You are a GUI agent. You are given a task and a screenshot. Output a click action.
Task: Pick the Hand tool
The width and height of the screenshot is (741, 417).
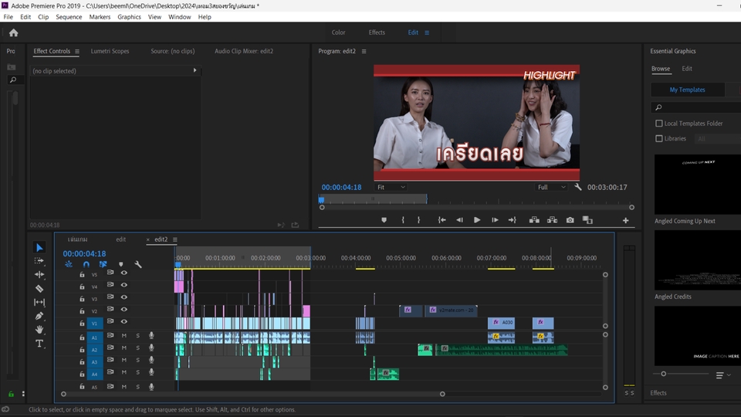coord(39,330)
